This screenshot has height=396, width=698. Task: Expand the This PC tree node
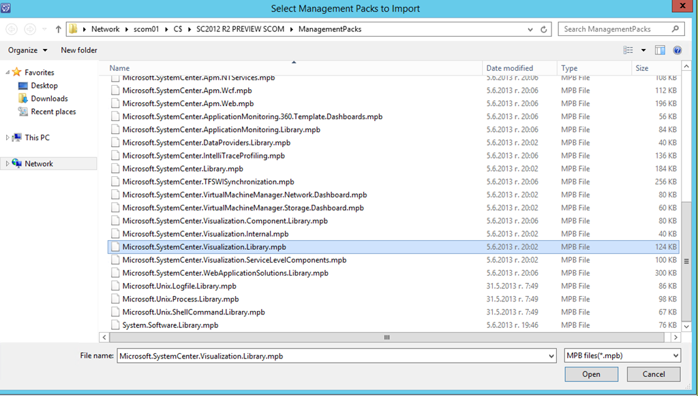coord(7,137)
